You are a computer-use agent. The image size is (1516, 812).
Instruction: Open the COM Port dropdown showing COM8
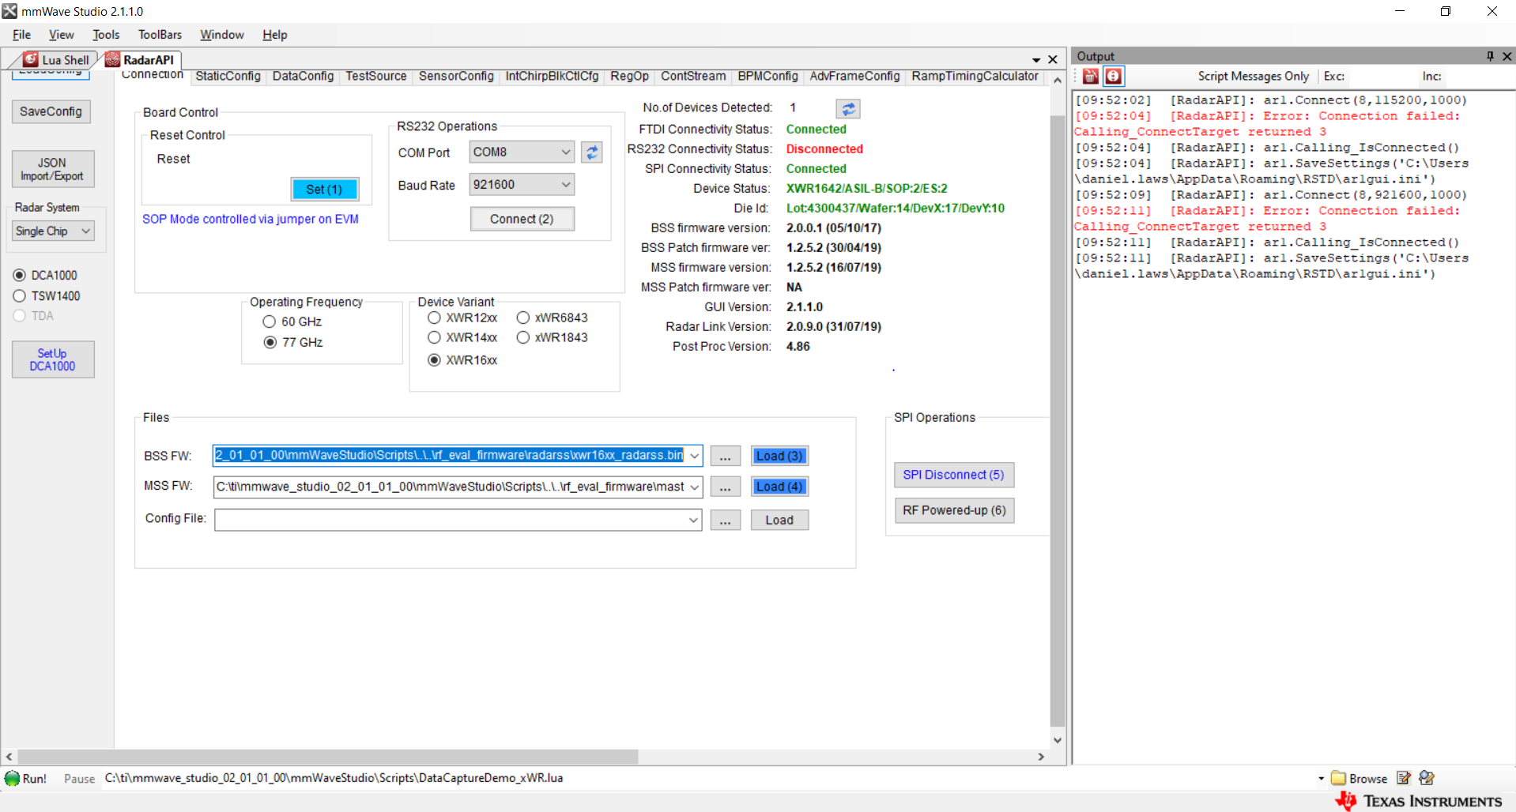522,152
